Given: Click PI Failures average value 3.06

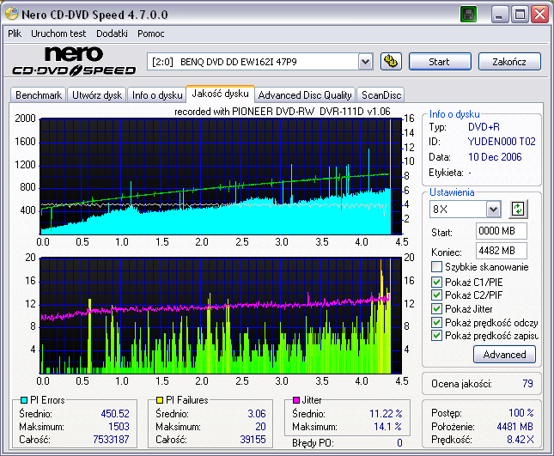Looking at the screenshot, I should (x=257, y=414).
